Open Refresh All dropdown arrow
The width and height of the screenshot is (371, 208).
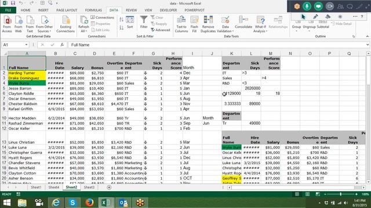tap(86, 31)
